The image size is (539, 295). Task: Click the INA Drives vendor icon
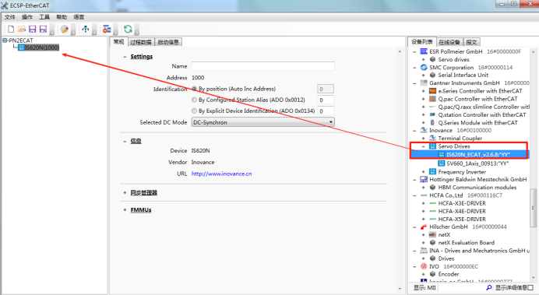[x=424, y=251]
